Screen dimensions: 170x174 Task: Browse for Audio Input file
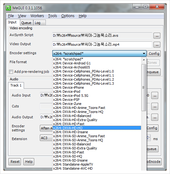pyautogui.click(x=155, y=96)
